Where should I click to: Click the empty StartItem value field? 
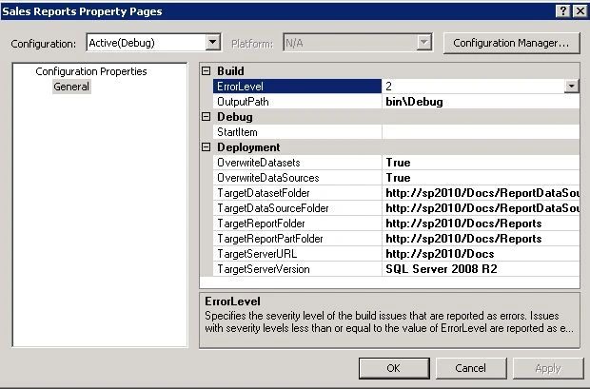coord(481,132)
